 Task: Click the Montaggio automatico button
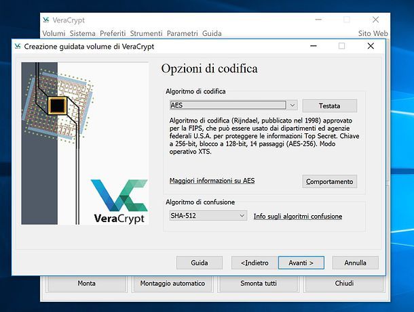point(172,284)
